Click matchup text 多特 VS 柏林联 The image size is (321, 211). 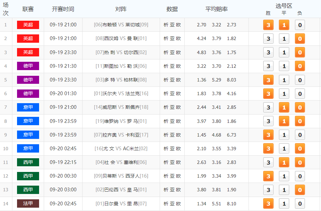pos(121,80)
